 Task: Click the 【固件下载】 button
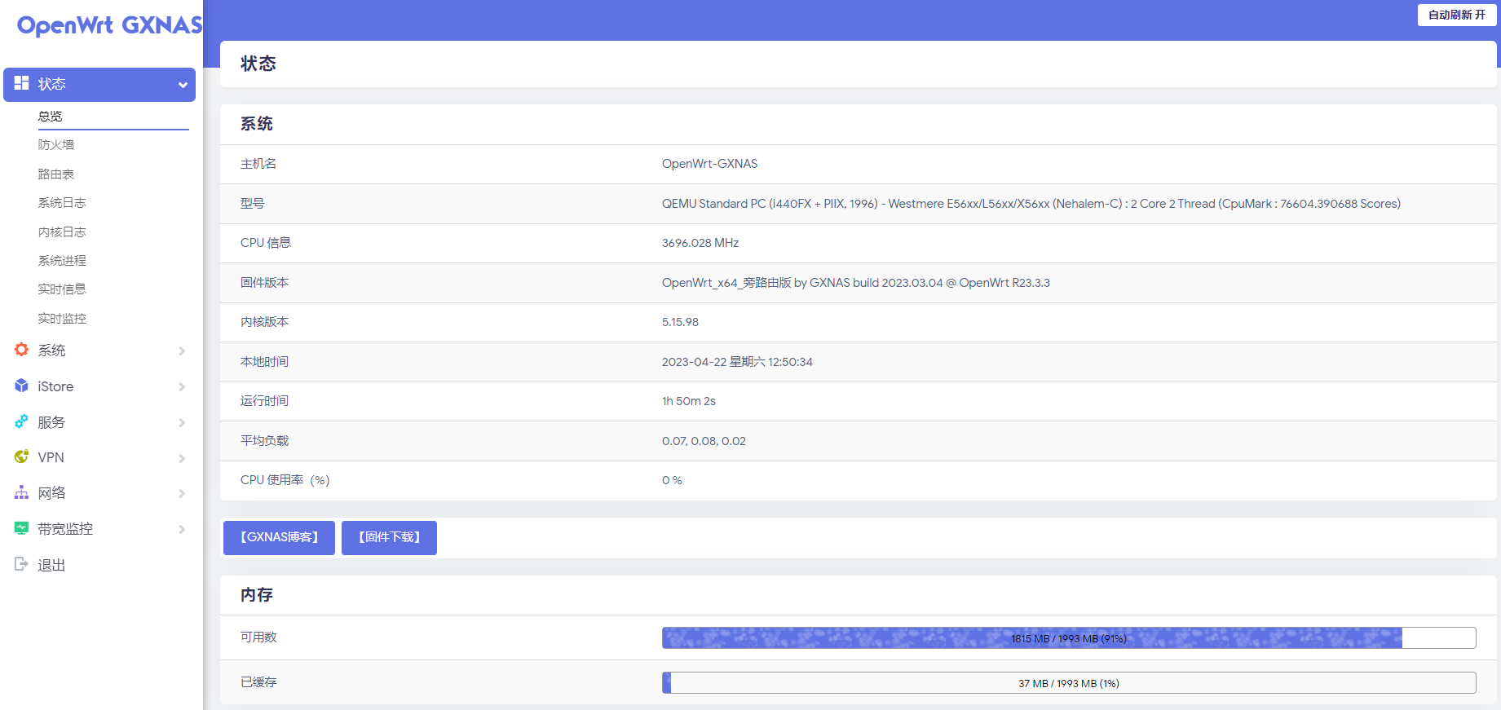389,537
